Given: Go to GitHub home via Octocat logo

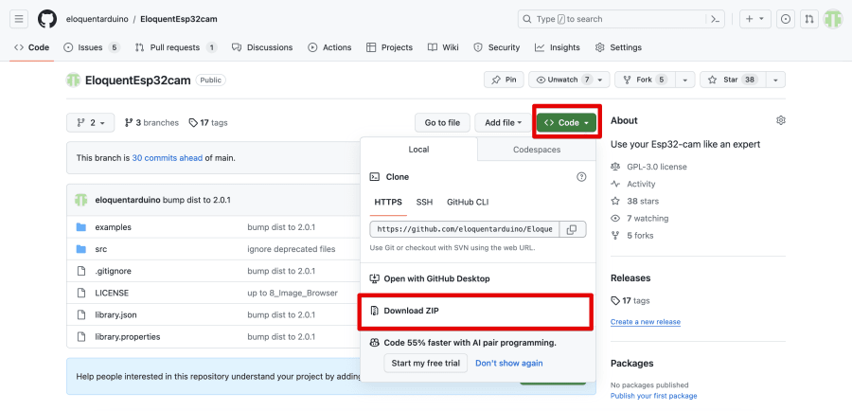Looking at the screenshot, I should [x=47, y=19].
